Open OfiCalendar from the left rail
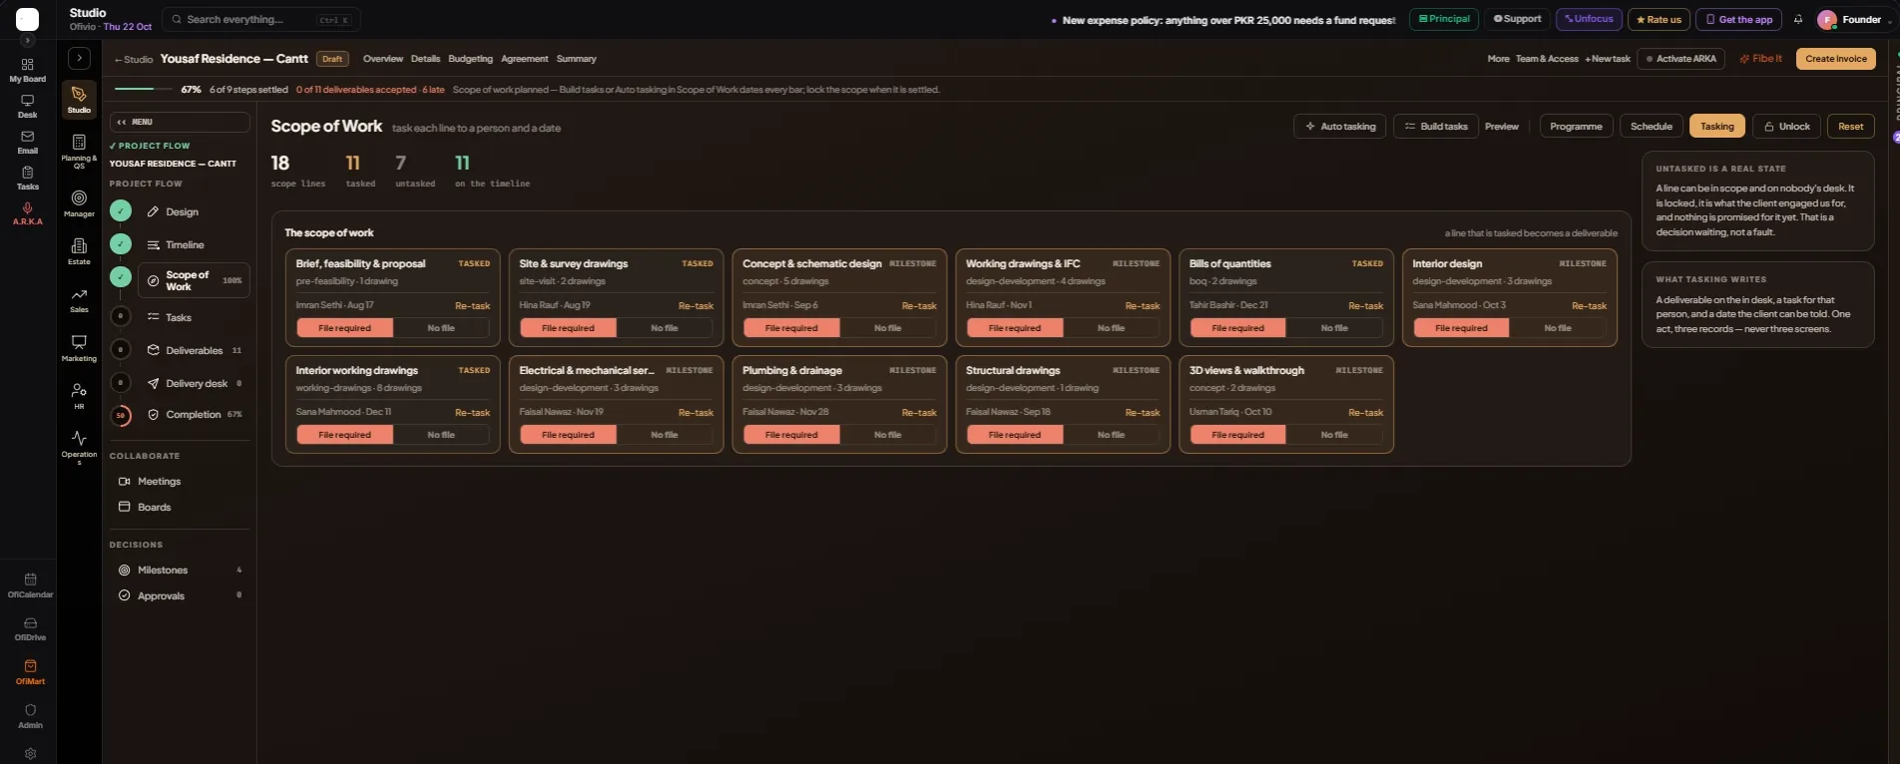Screen dimensions: 1900x764 tap(30, 585)
